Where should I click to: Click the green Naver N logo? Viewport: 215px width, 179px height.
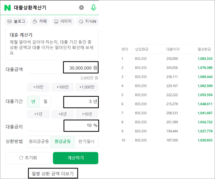pos(8,8)
